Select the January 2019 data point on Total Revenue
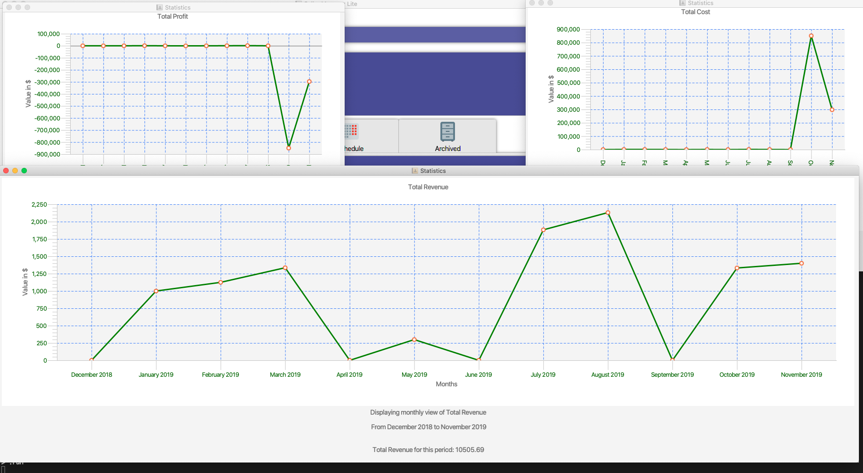This screenshot has width=863, height=473. point(156,291)
